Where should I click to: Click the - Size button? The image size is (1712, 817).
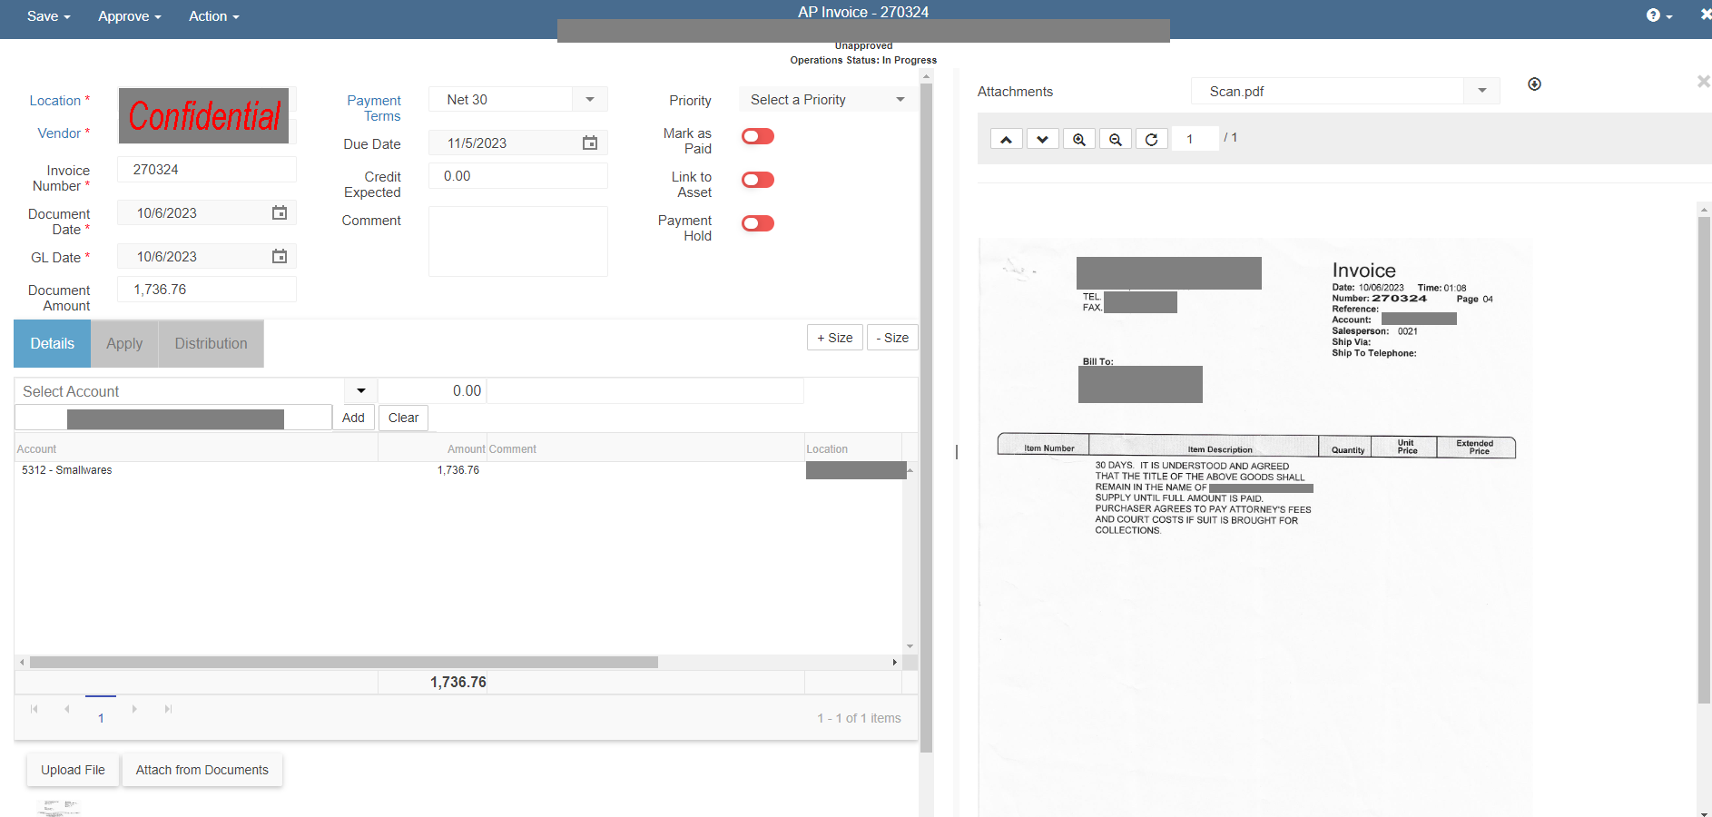pos(892,338)
